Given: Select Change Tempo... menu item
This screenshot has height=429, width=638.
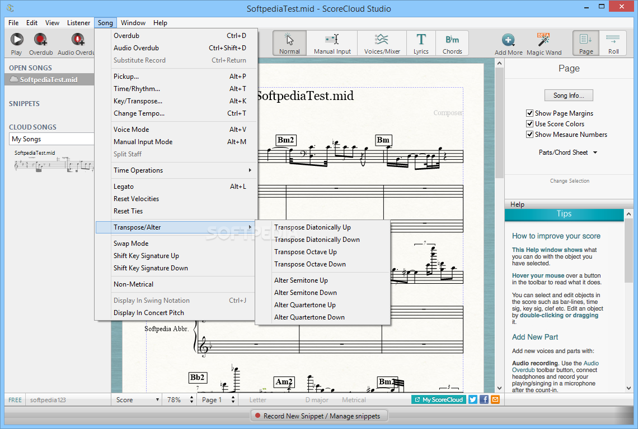Looking at the screenshot, I should [176, 113].
